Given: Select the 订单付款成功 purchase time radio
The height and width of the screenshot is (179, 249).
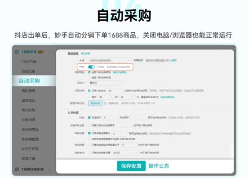Looking at the screenshot, I should (x=89, y=91).
